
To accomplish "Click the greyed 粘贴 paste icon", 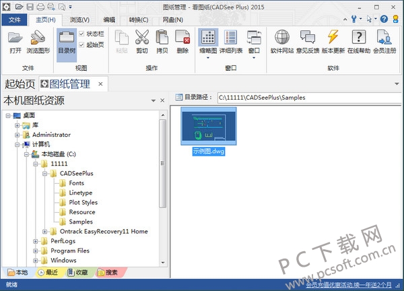I will point(122,41).
